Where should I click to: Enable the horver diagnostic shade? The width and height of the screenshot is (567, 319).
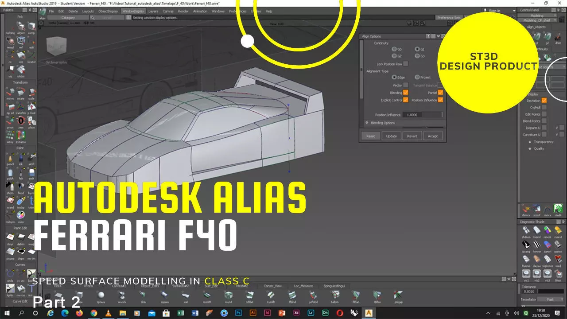coord(537,246)
